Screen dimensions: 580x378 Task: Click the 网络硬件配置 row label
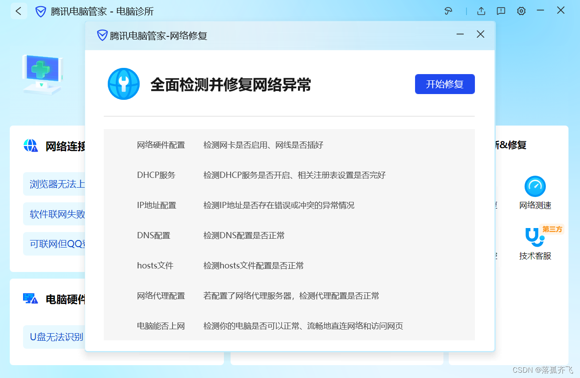(161, 145)
